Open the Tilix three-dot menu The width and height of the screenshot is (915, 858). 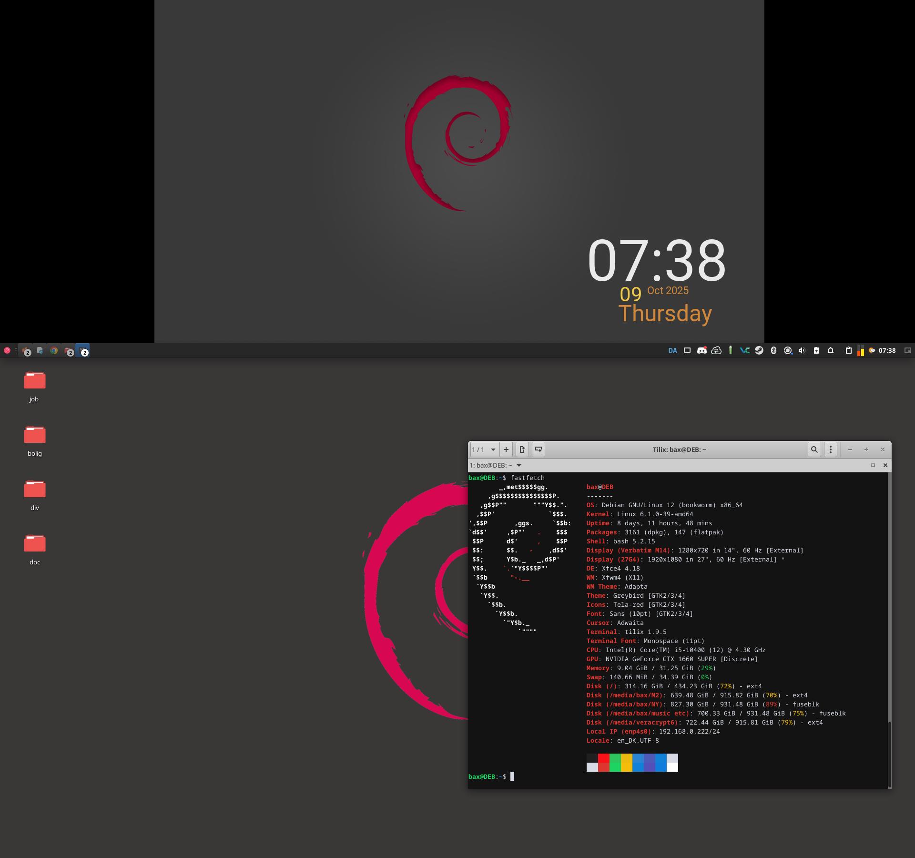[x=831, y=449]
